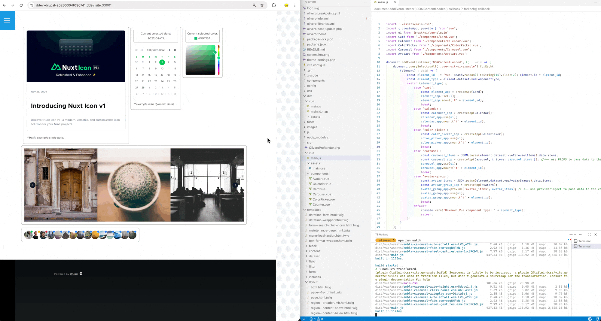The height and width of the screenshot is (321, 601).
Task: Open the Drupal link in the footer
Action: [x=74, y=274]
